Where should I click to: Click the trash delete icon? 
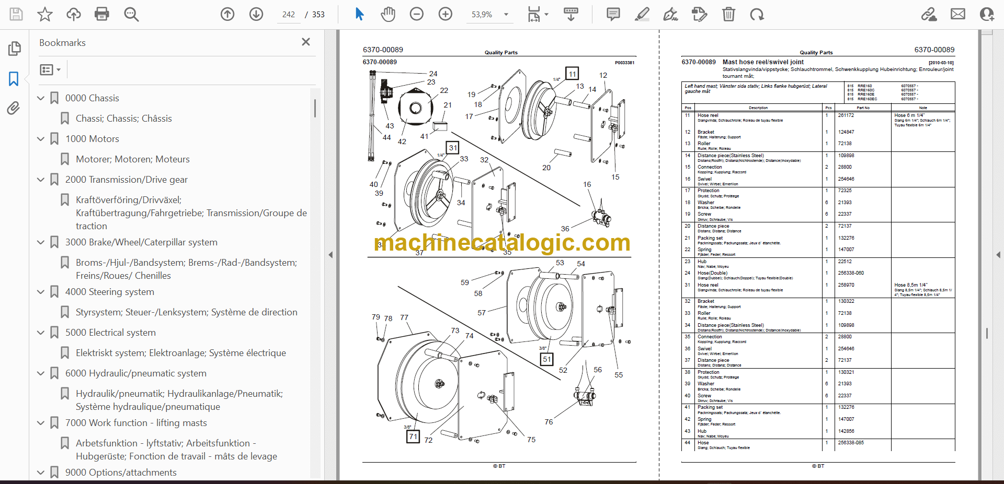pos(728,14)
